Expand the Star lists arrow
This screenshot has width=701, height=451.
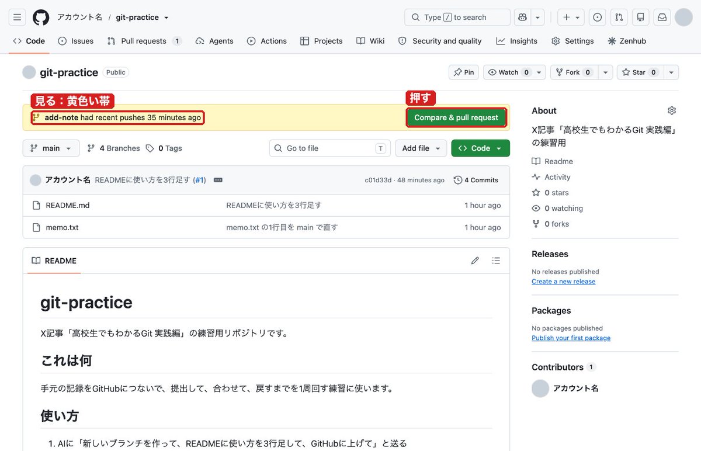coord(671,72)
